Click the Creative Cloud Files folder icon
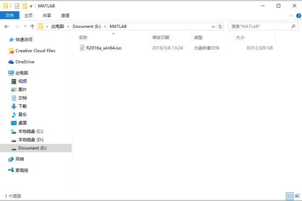The width and height of the screenshot is (302, 201). point(11,51)
